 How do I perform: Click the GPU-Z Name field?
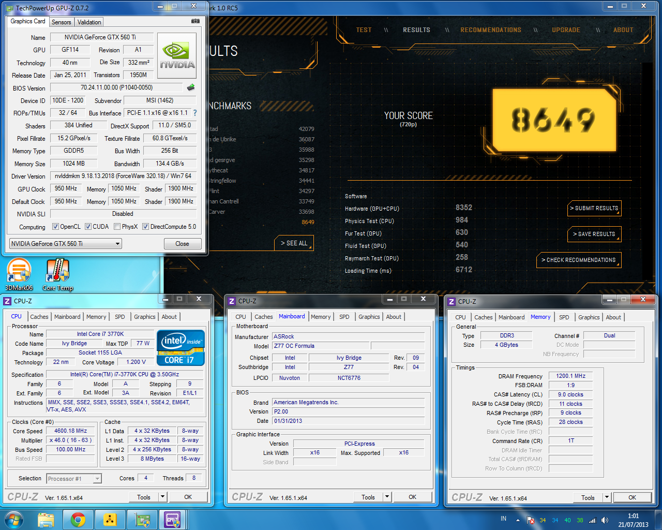click(x=101, y=37)
